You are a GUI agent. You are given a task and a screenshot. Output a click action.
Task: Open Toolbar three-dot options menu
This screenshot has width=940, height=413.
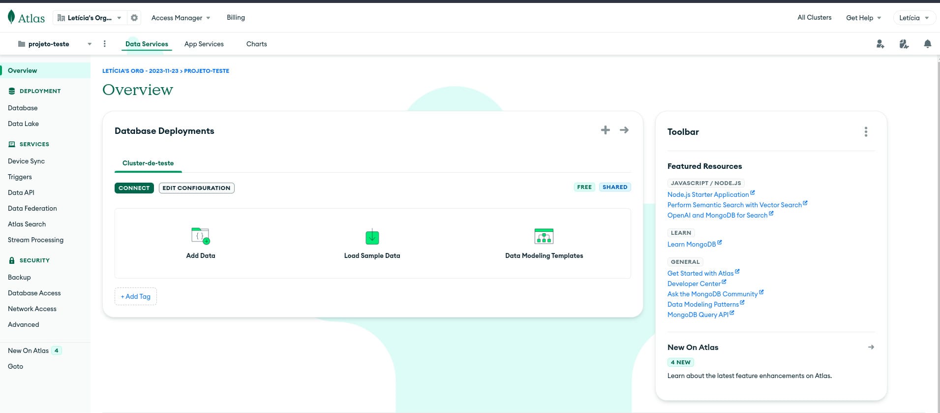(x=866, y=132)
